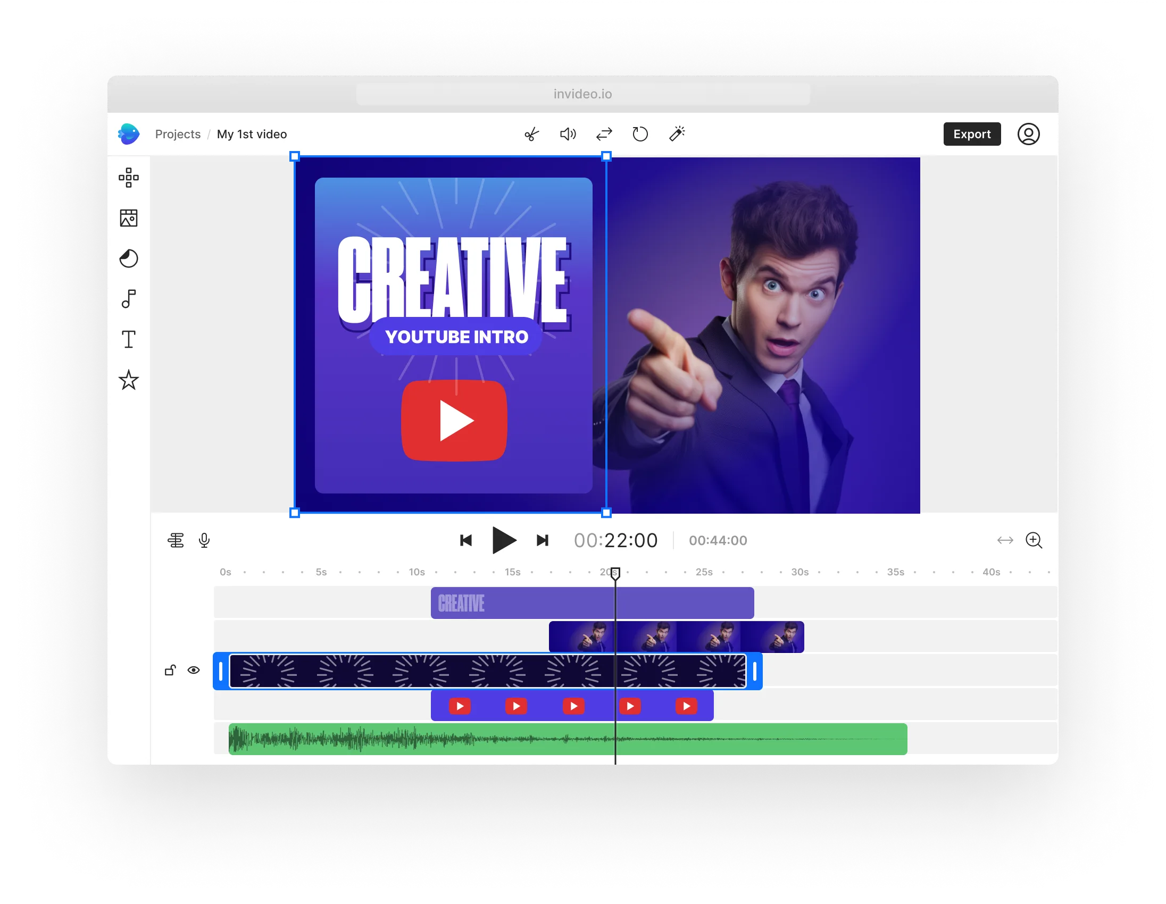
Task: Click the top-left resize handle on canvas
Action: [295, 156]
